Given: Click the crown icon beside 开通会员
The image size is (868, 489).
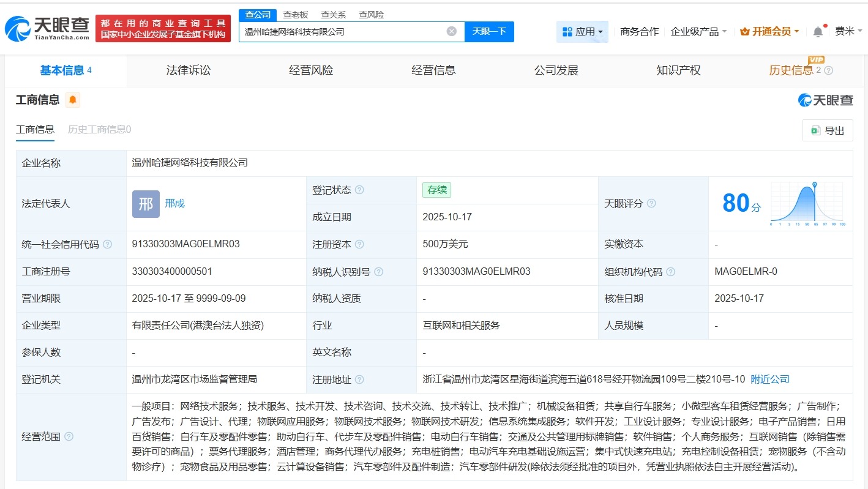Looking at the screenshot, I should [745, 31].
